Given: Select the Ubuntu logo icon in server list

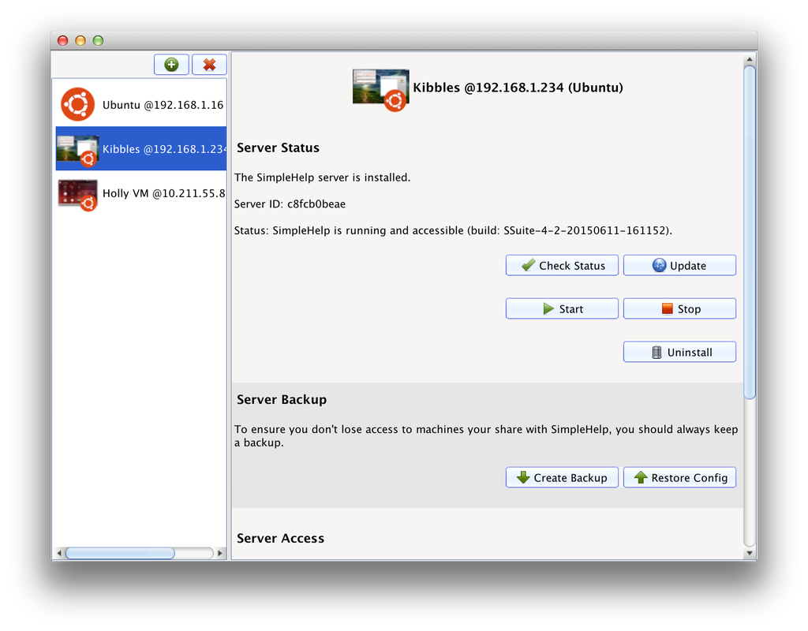Looking at the screenshot, I should pos(77,104).
